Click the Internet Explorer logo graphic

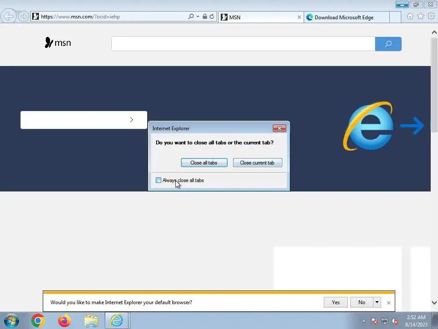tap(368, 126)
